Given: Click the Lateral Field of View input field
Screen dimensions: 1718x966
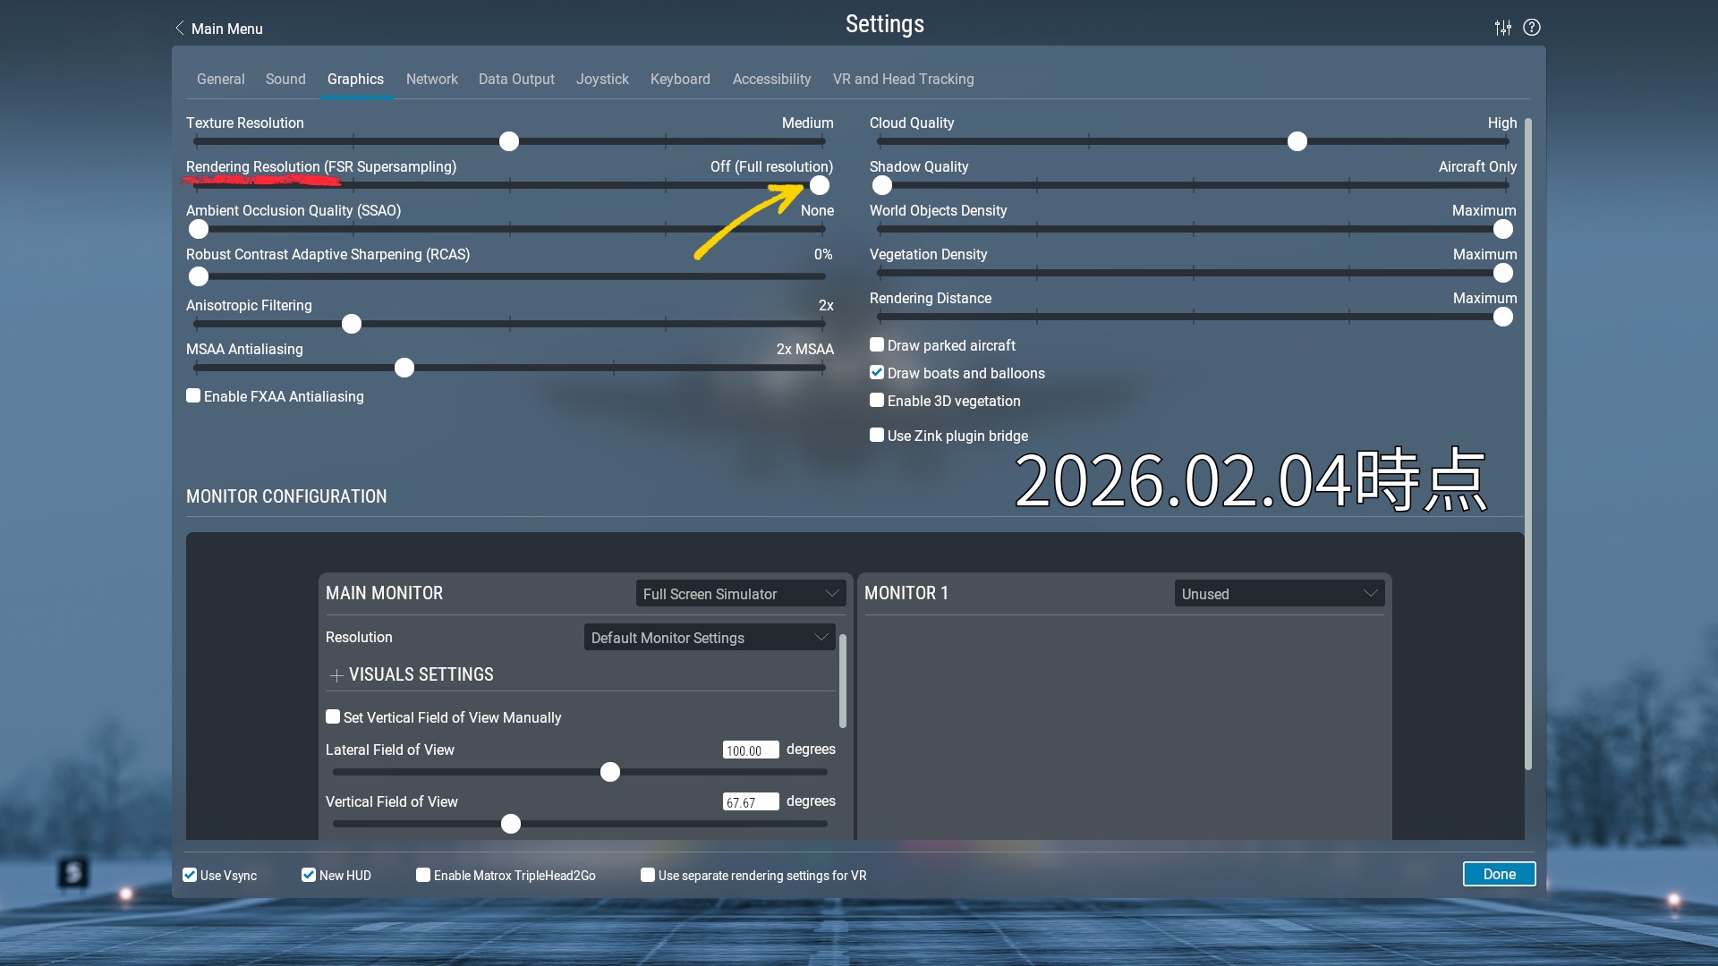Looking at the screenshot, I should [750, 750].
